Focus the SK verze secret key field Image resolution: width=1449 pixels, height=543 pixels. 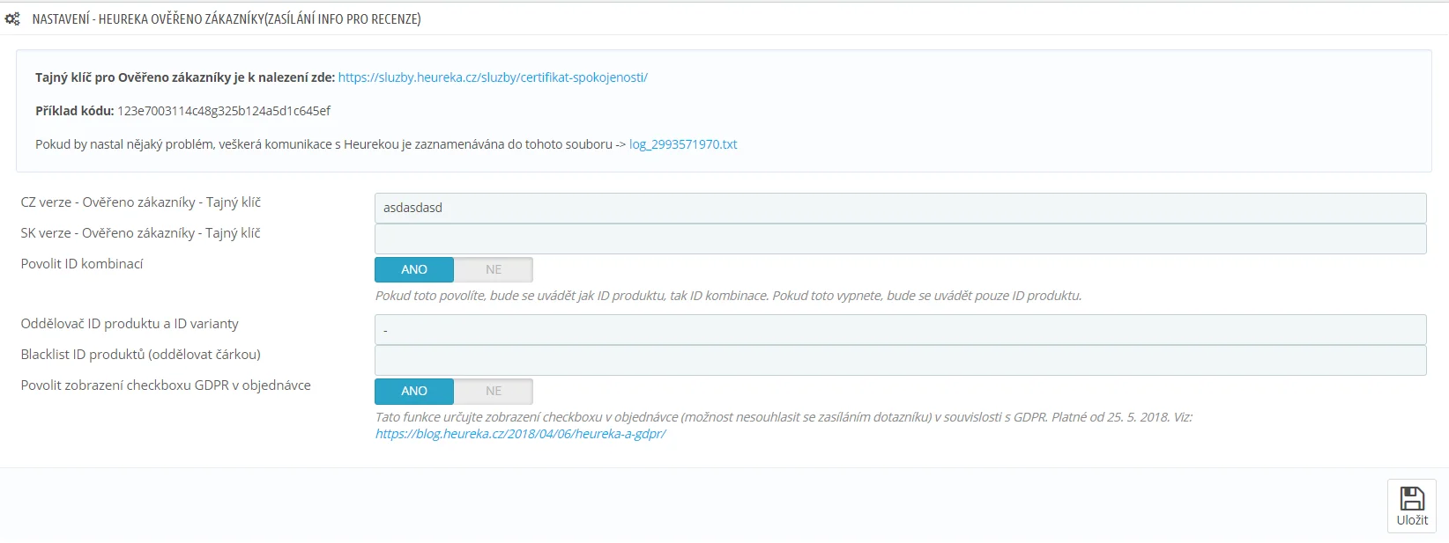coord(900,239)
